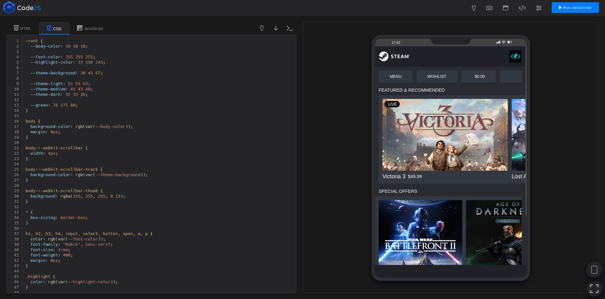Click the '--green: 76 175 80;' line
605x299 pixels.
[x=54, y=105]
